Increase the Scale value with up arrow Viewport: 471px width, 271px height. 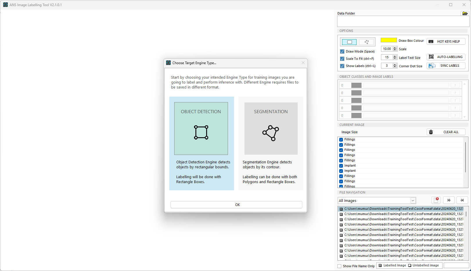pyautogui.click(x=395, y=48)
